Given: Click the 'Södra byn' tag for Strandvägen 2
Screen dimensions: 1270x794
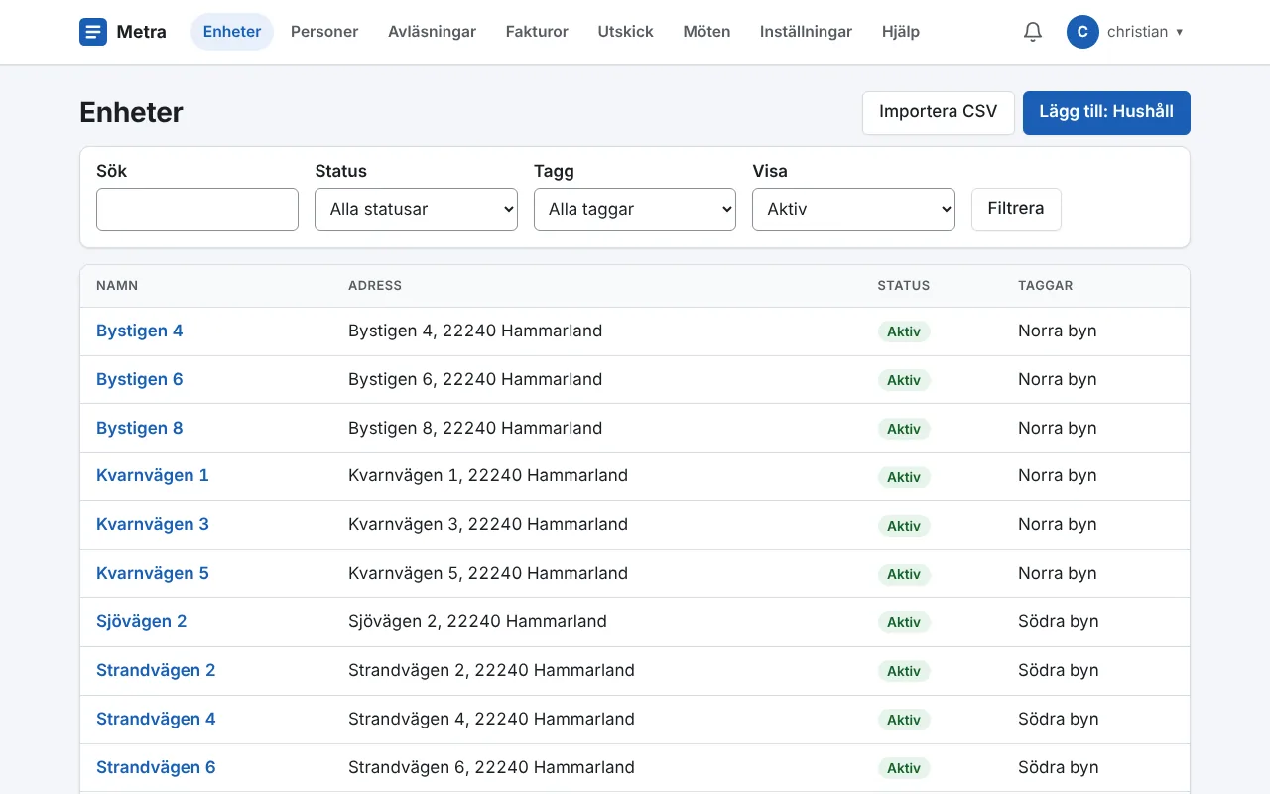Looking at the screenshot, I should coord(1059,670).
